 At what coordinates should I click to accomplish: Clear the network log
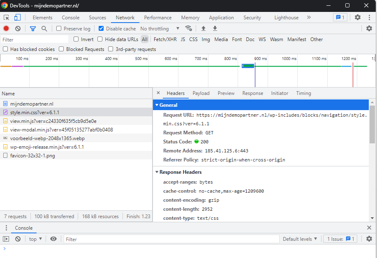pyautogui.click(x=18, y=29)
